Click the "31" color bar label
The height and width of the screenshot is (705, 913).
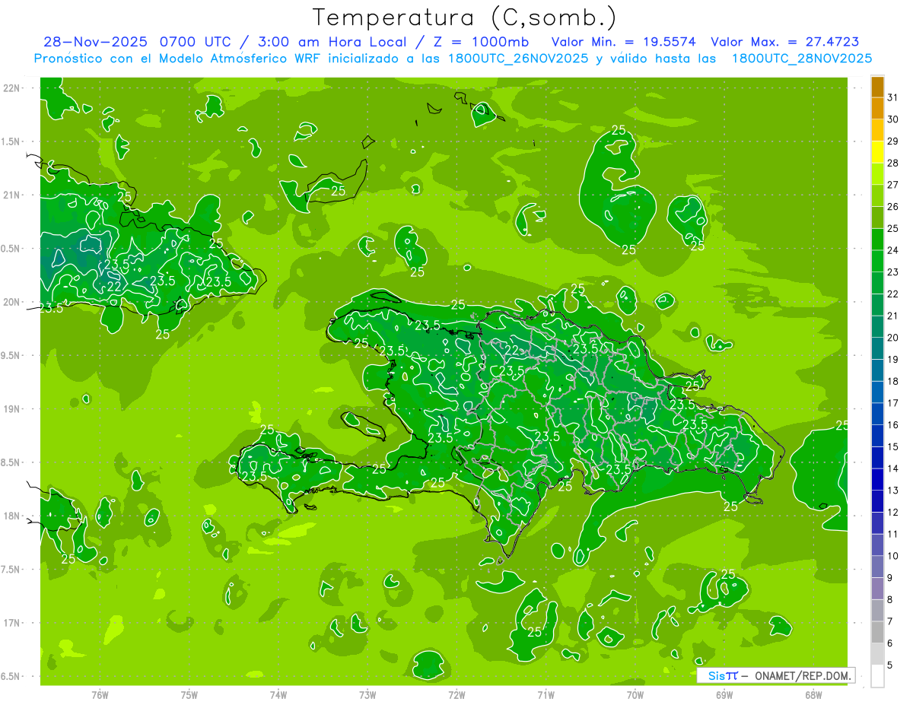click(893, 97)
